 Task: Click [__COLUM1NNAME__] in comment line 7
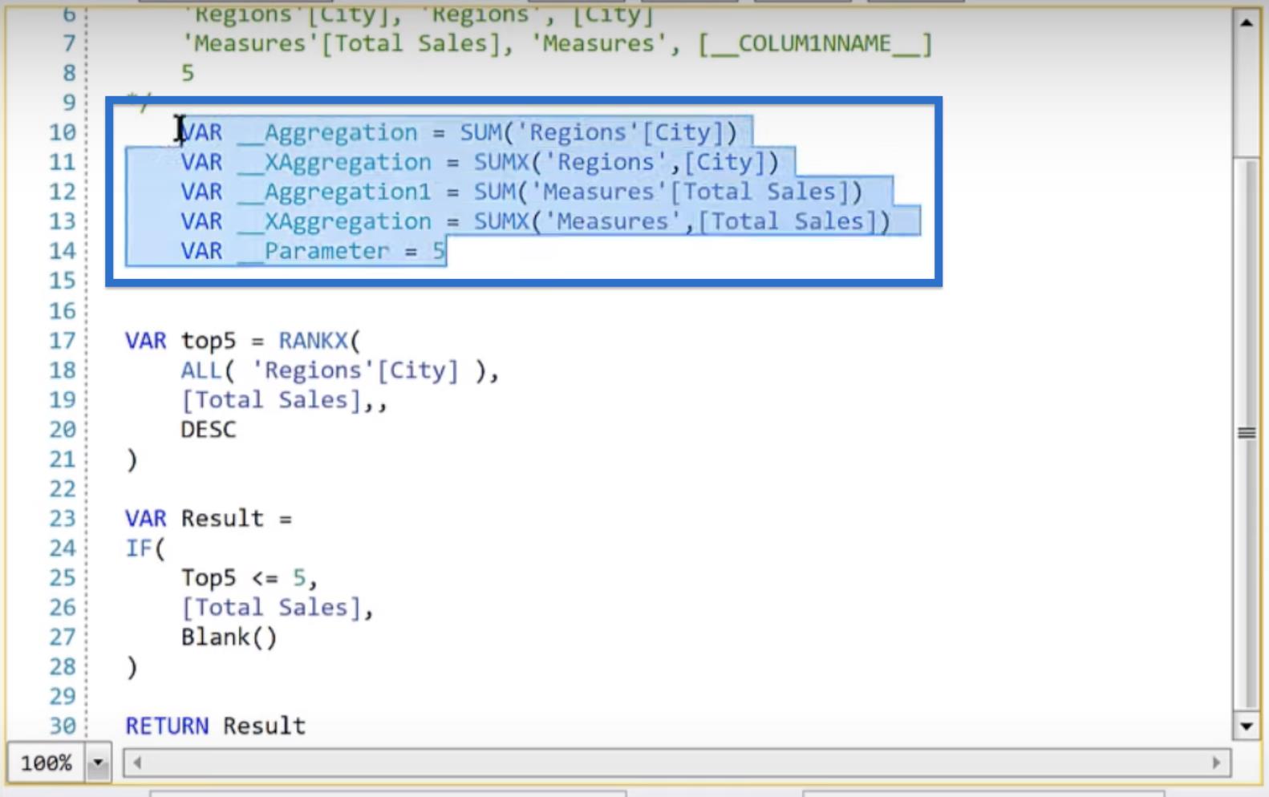(815, 43)
